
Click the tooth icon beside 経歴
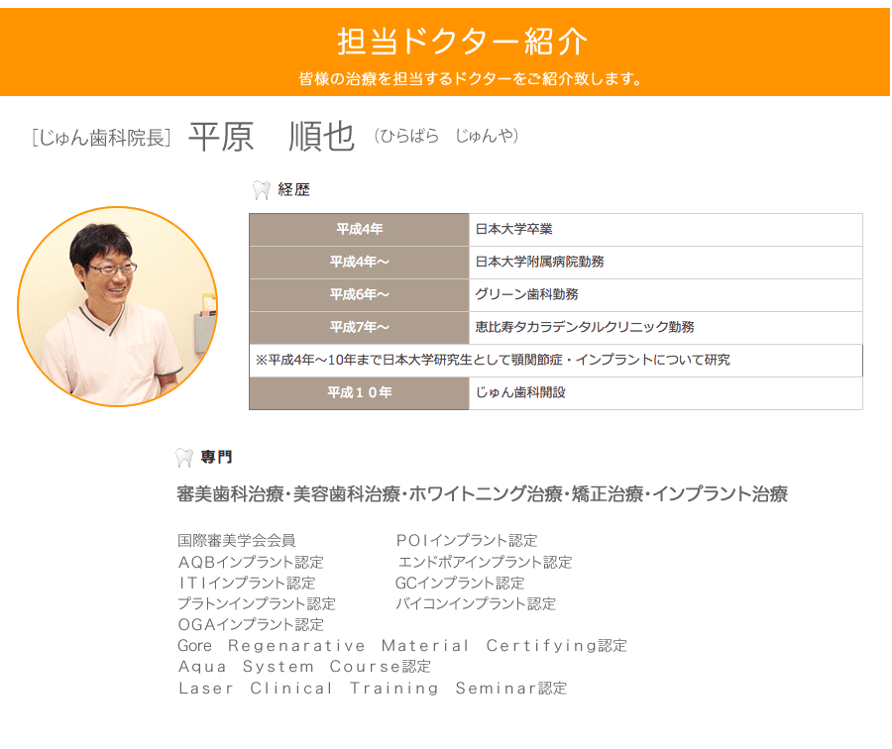[x=261, y=190]
